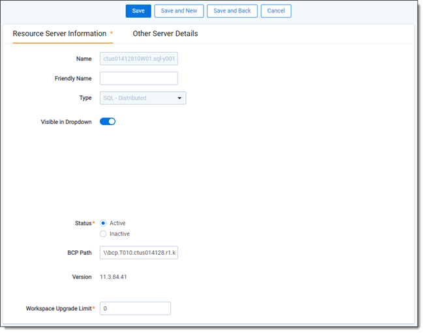Focus the empty Friendly Name input
This screenshot has height=333, width=424.
[x=138, y=78]
